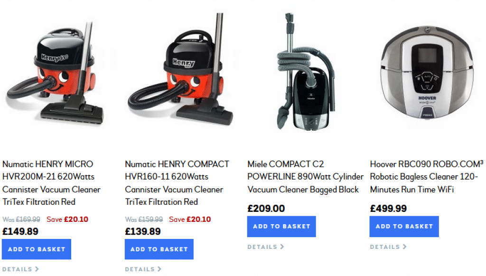The width and height of the screenshot is (486, 276).
Task: Add Miele Compact C2 to basket
Action: coord(281,227)
